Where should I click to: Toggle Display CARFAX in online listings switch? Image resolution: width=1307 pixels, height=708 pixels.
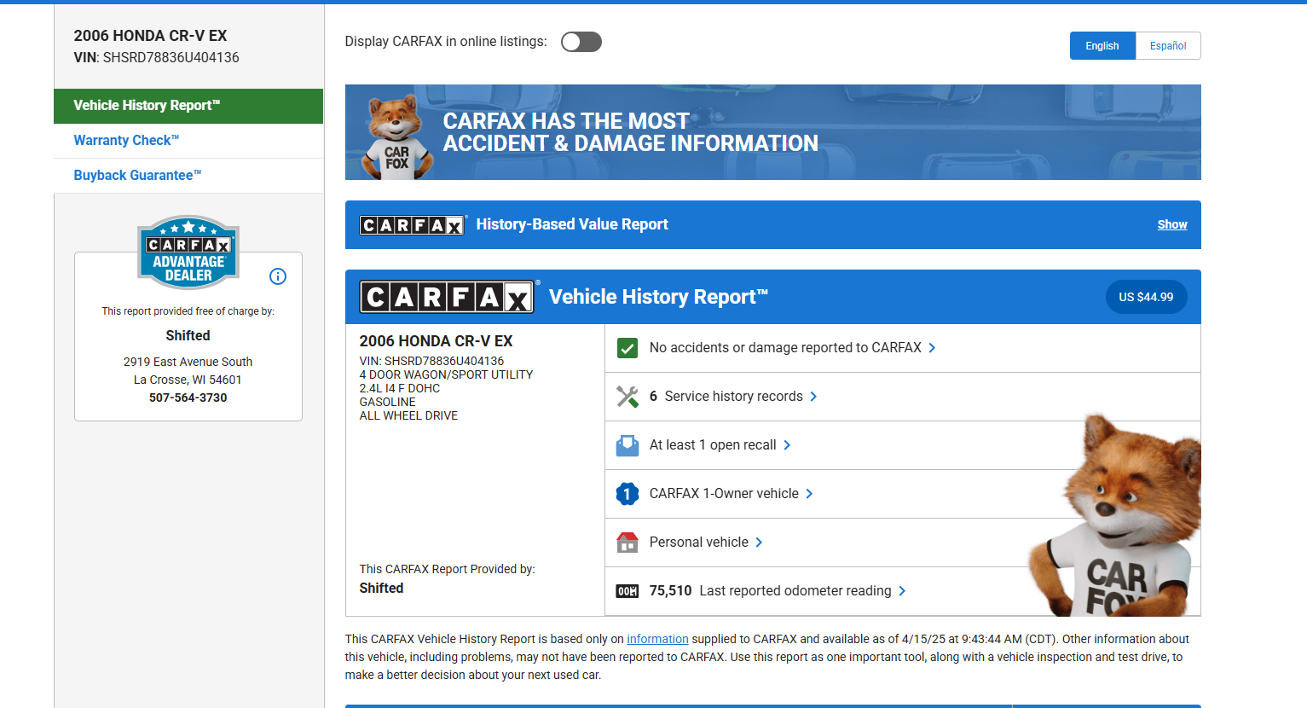click(581, 42)
